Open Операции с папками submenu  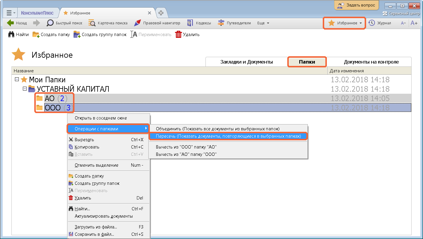coord(108,129)
